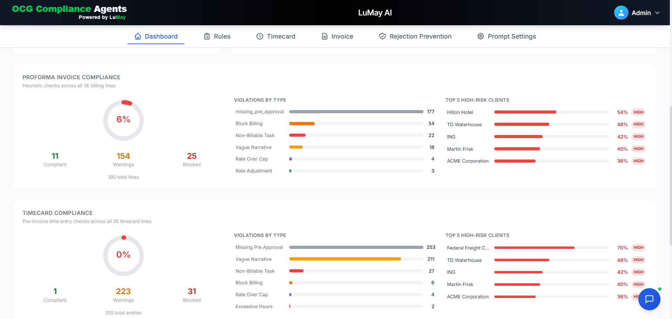Switch to the Timecard tab
Image resolution: width=672 pixels, height=319 pixels.
pos(276,36)
